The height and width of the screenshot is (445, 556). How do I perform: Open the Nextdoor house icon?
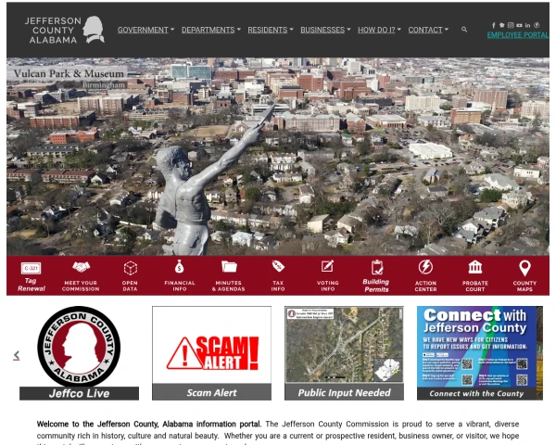click(x=501, y=25)
